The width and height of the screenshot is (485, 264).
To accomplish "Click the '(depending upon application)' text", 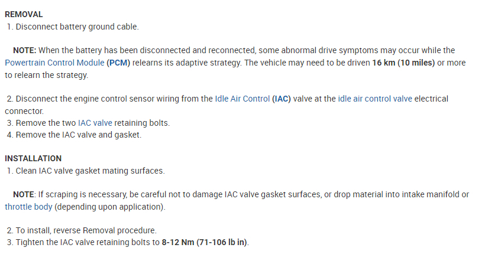I will coord(110,207).
